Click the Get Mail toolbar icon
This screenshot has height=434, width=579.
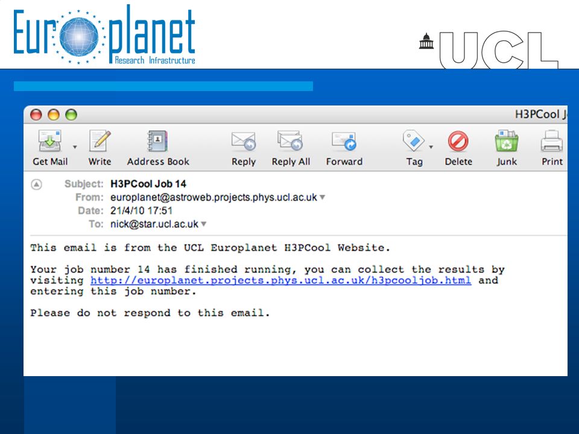coord(50,141)
